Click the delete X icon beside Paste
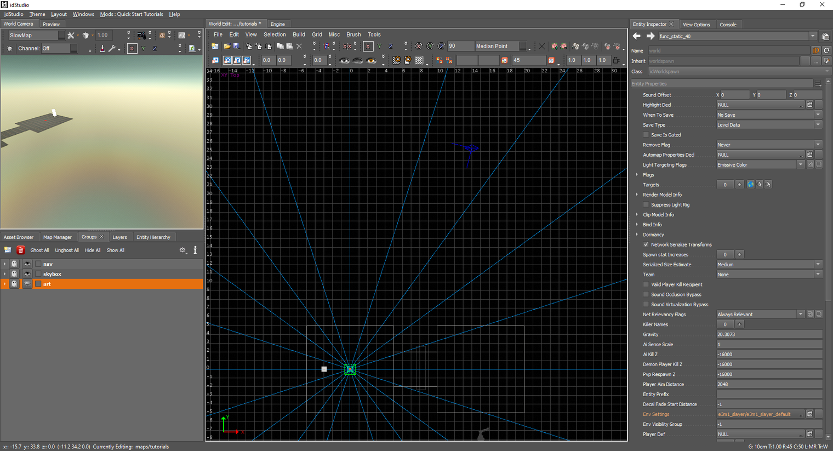The image size is (833, 451). pos(299,46)
